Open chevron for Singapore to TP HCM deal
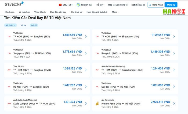Viewport: 188px width, 114px height. [86, 53]
